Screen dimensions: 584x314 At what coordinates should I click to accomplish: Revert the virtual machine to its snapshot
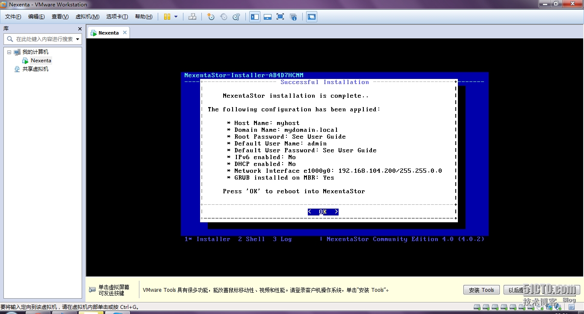pos(224,17)
